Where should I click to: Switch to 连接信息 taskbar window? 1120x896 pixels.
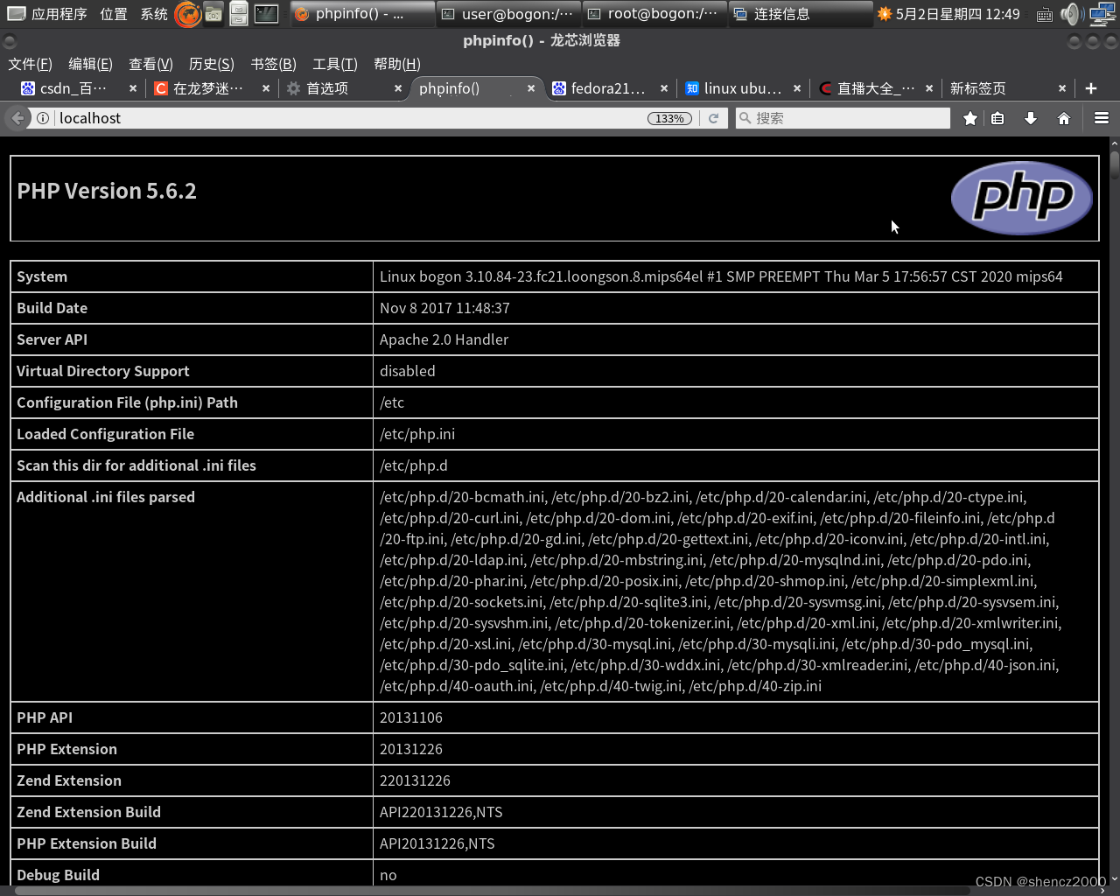801,14
